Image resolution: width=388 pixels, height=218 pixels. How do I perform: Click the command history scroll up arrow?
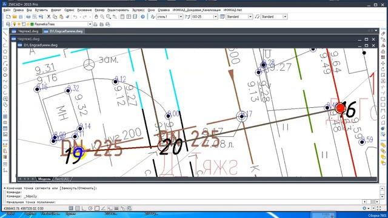click(382, 188)
